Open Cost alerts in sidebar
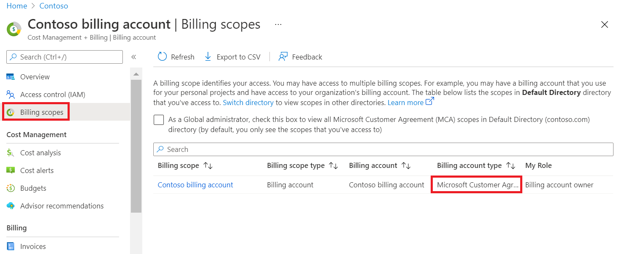This screenshot has height=254, width=619. 37,170
